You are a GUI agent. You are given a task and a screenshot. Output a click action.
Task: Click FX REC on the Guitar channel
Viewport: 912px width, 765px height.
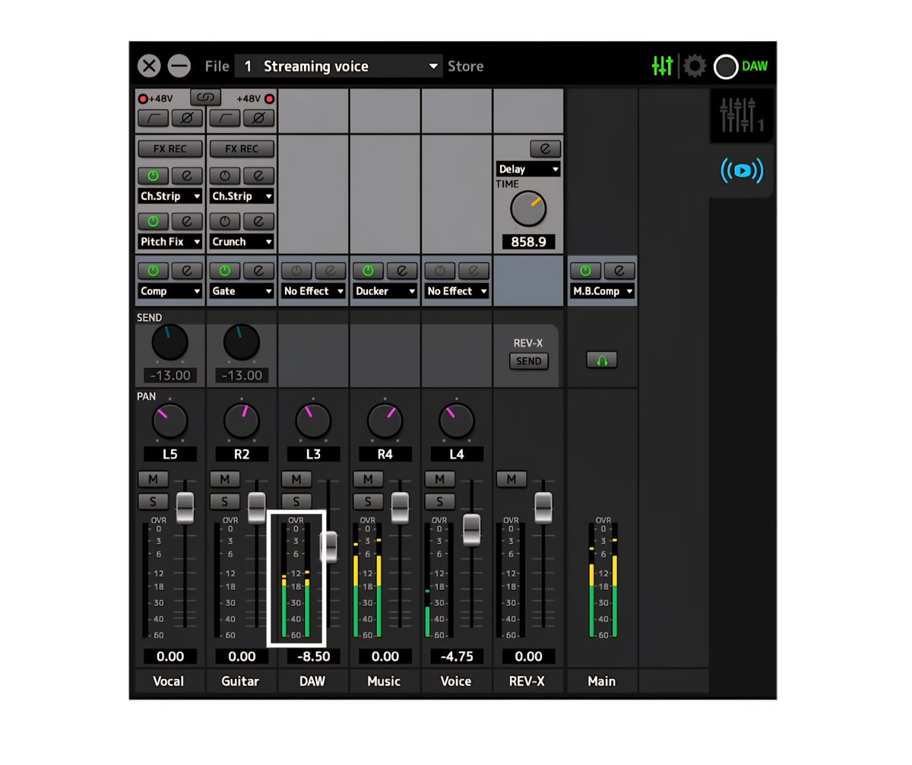tap(242, 148)
